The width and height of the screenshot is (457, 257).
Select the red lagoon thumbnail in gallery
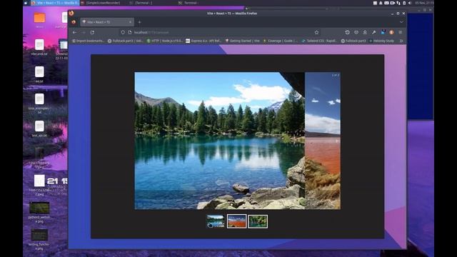(x=236, y=221)
